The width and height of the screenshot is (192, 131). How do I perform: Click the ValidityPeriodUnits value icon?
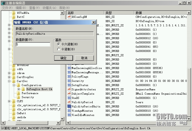click(x=69, y=106)
